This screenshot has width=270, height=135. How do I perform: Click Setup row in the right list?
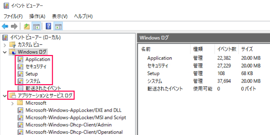[x=153, y=73]
